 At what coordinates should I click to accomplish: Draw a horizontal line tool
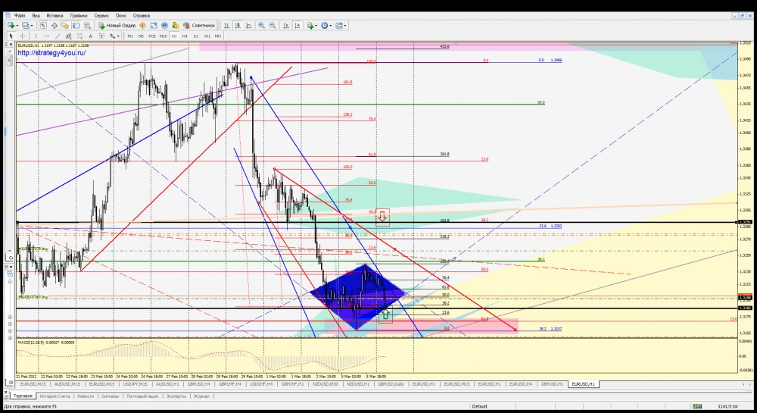point(46,36)
